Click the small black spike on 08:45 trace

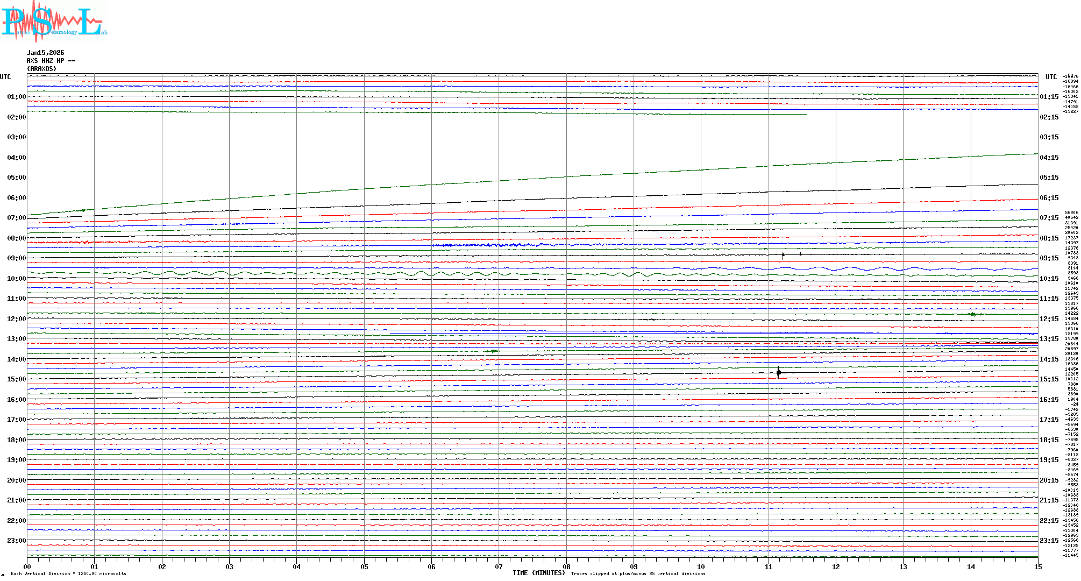point(783,255)
